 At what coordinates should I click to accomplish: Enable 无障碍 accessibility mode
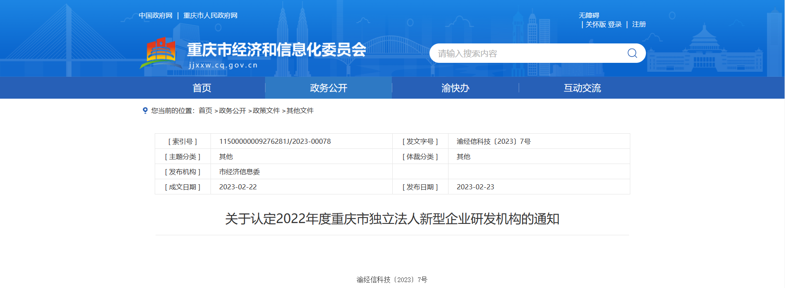[x=589, y=16]
